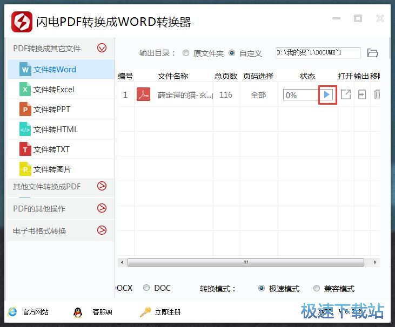This screenshot has width=395, height=327.
Task: Select 文件转PPT in sidebar
Action: click(x=61, y=109)
